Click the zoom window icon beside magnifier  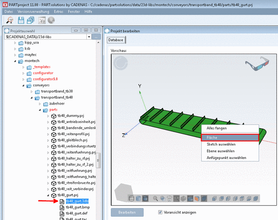point(163,199)
